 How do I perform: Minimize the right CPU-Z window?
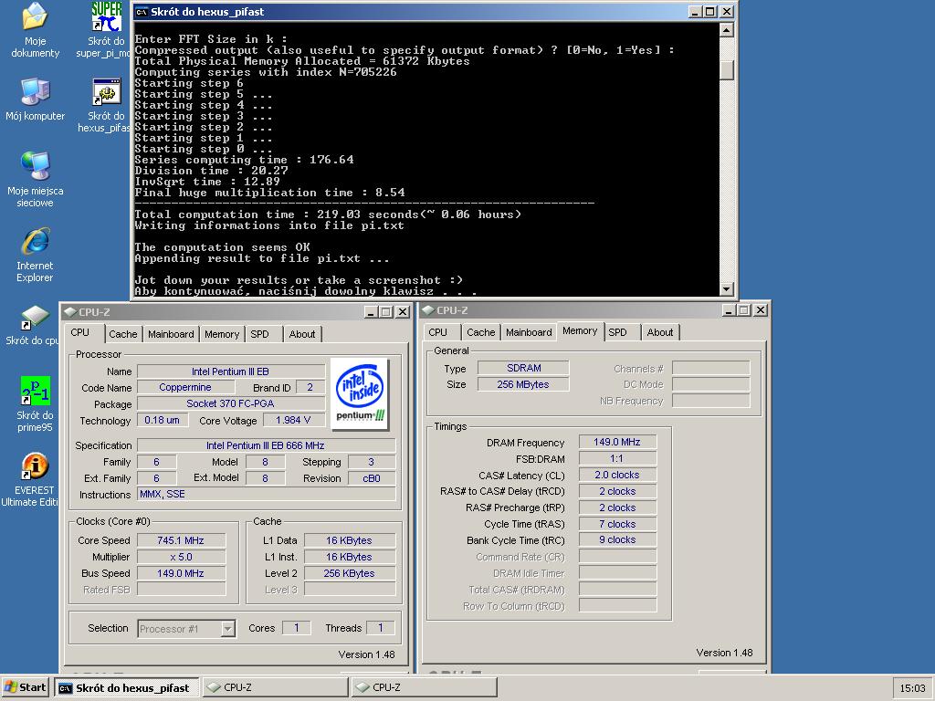coord(729,310)
